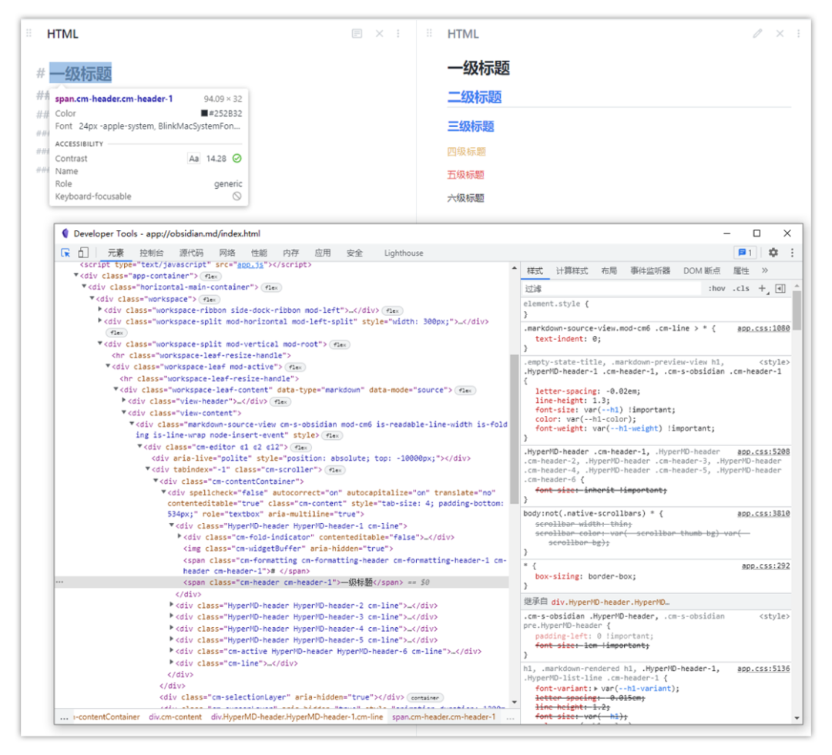Screen dimensions: 832x755
Task: Switch to the 源代码 tab
Action: pyautogui.click(x=192, y=253)
